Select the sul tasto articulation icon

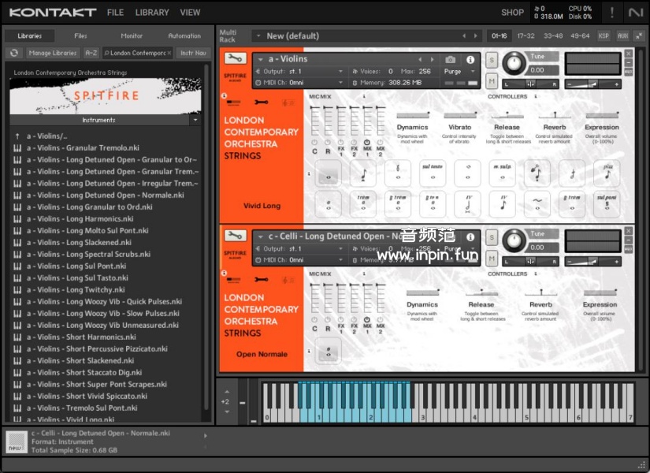click(433, 173)
